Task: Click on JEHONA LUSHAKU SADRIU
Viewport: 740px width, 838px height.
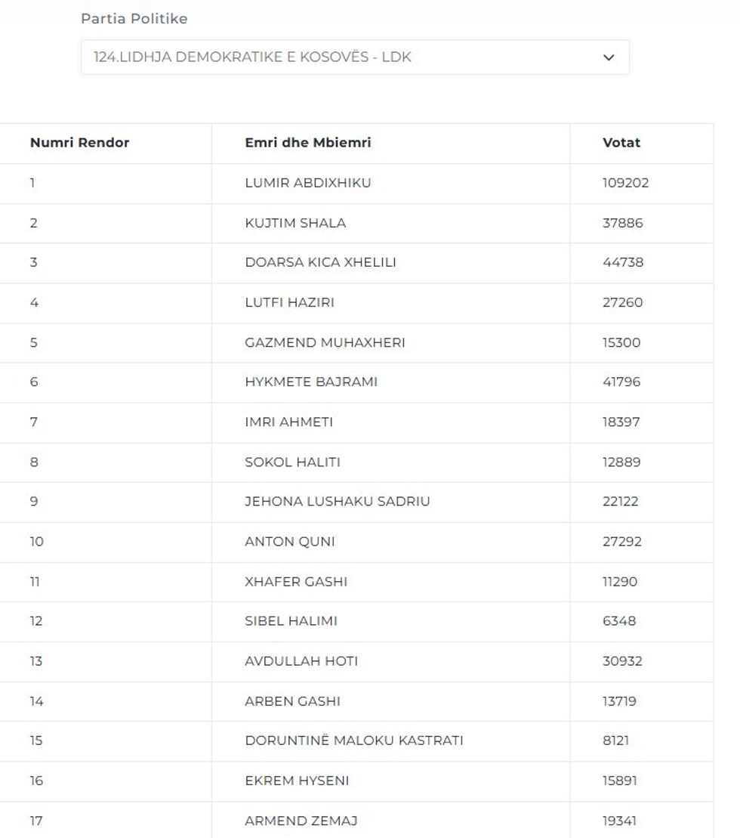Action: pyautogui.click(x=338, y=502)
